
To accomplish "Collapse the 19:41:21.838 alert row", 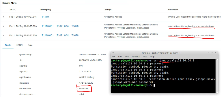I will pos(3,35).
